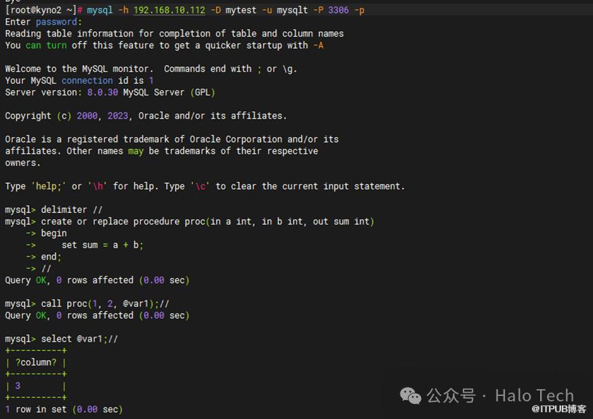
Task: Click the server version 8.0.30 text
Action: [102, 92]
